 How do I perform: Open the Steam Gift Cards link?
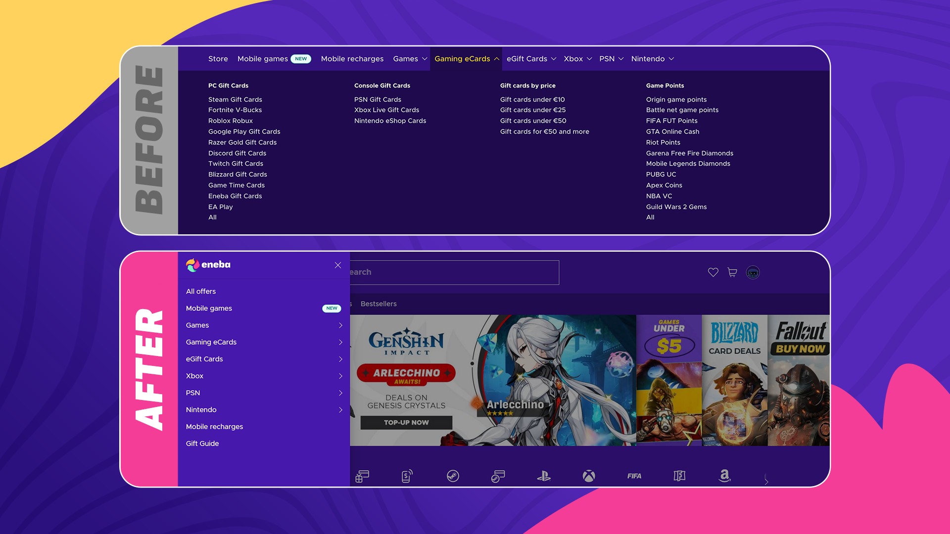point(235,99)
